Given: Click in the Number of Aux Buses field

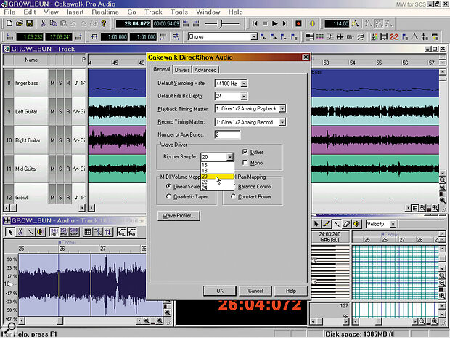Looking at the screenshot, I should click(227, 134).
